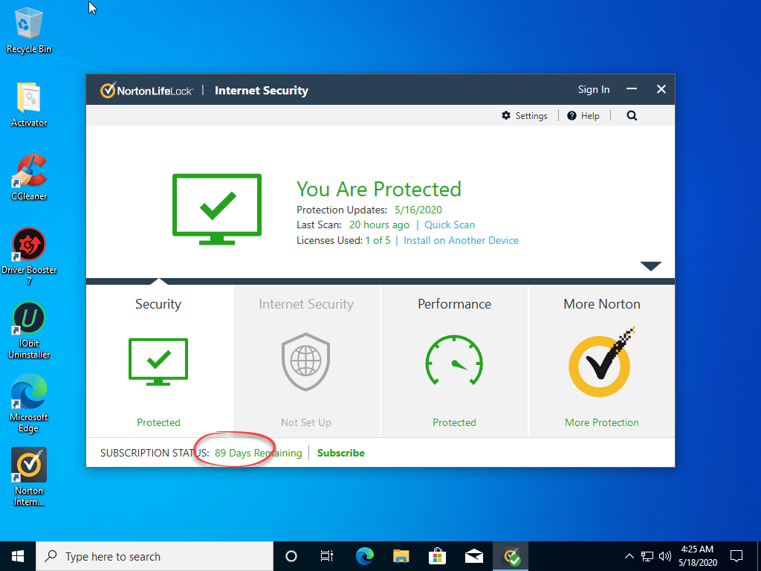Click the 5/16/2020 protection updates date

[418, 210]
